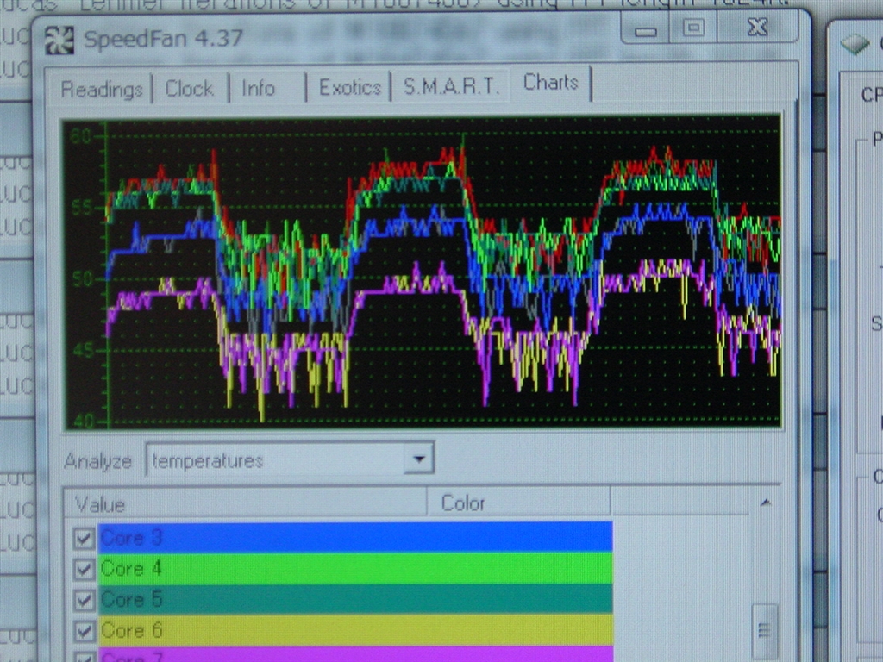Click the SpeedFan fan icon in title bar
The width and height of the screenshot is (883, 662).
coord(59,41)
